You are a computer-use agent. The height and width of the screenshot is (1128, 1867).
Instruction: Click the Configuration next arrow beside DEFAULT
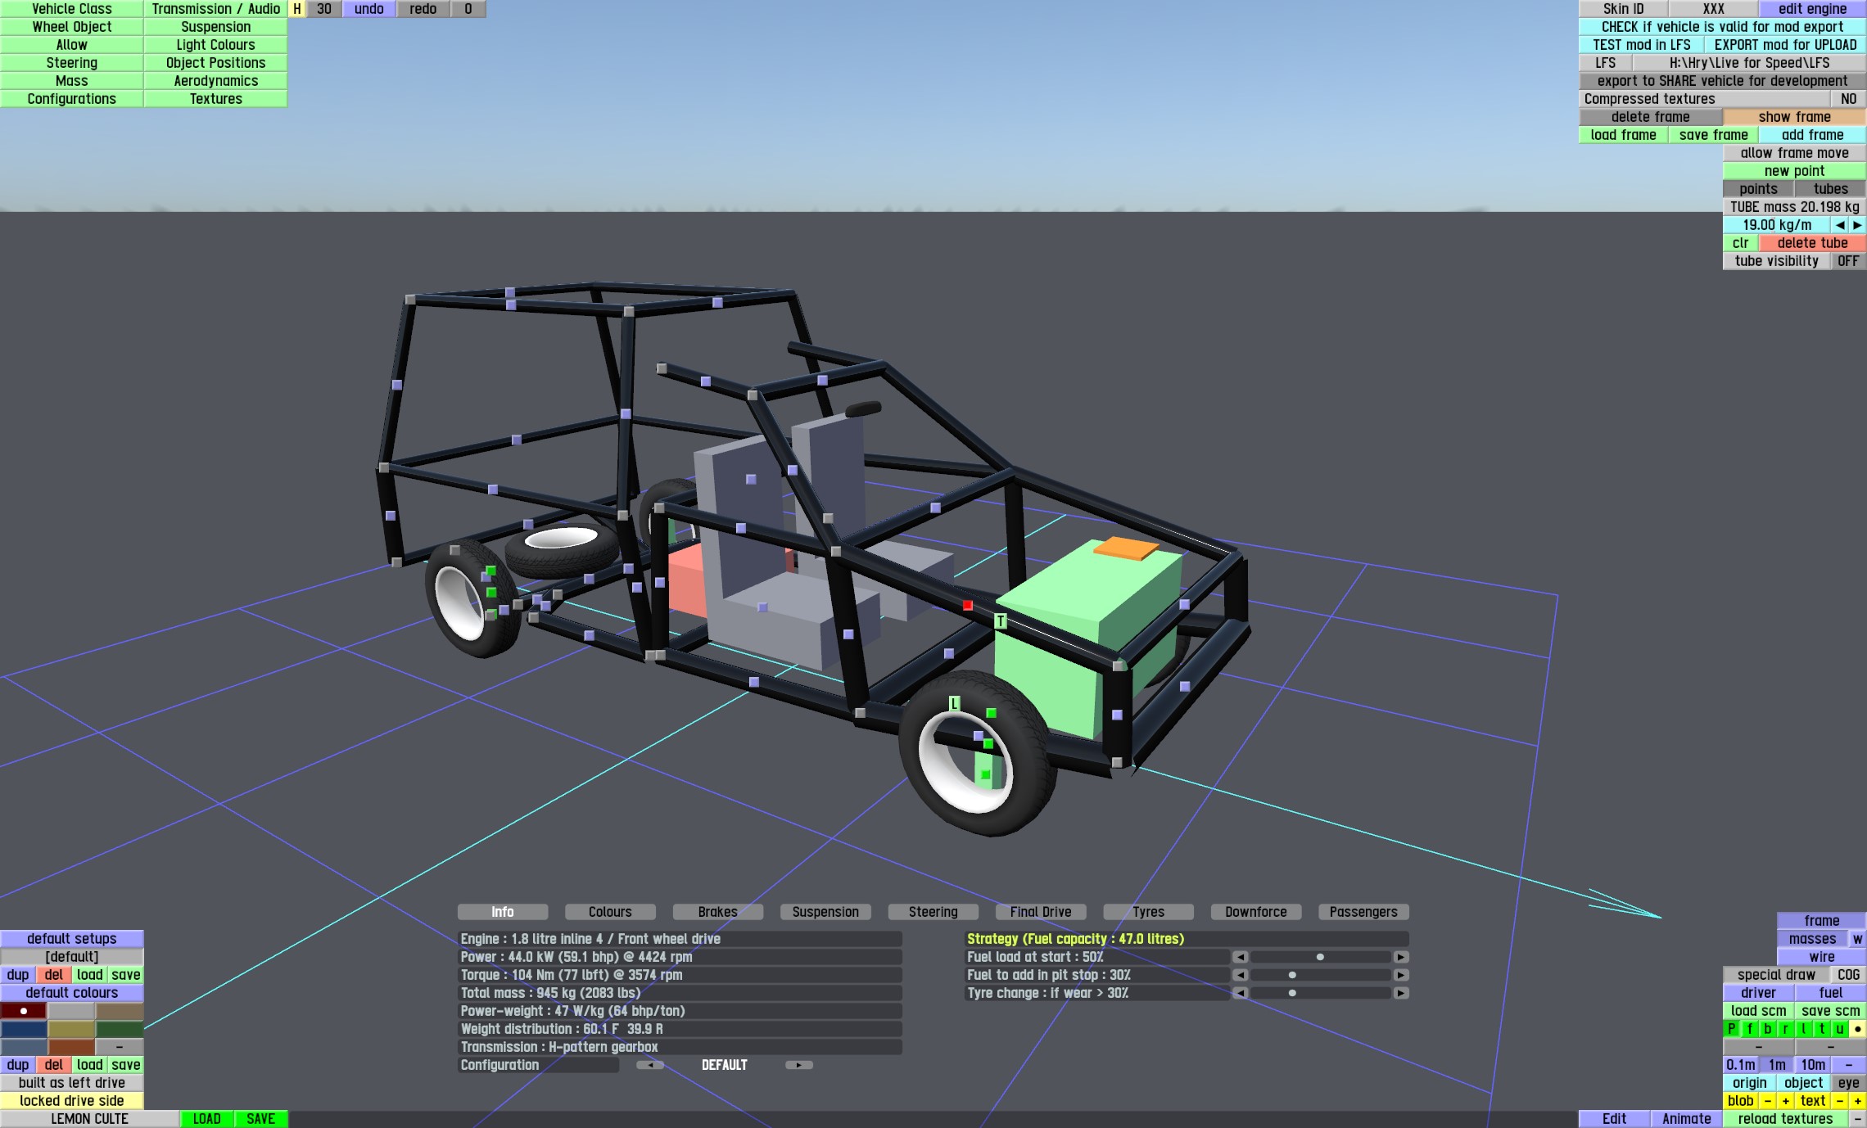tap(798, 1065)
